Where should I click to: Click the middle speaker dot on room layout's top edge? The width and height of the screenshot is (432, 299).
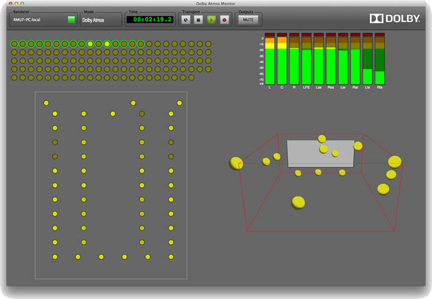pos(133,103)
